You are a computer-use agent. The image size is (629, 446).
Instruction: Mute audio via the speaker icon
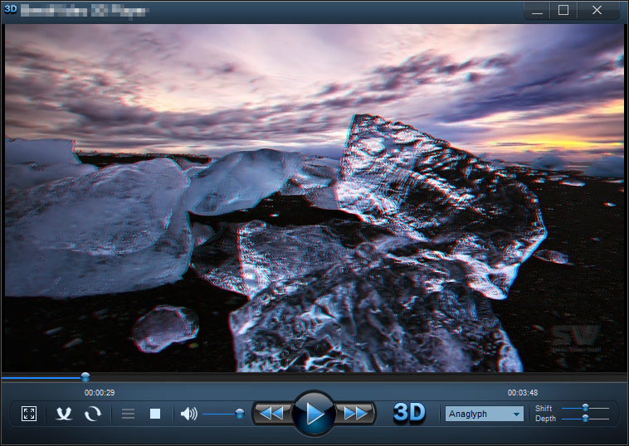[x=188, y=414]
